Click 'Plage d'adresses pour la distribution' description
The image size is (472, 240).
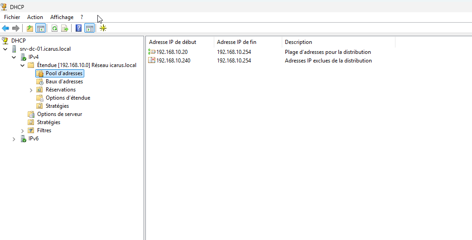pyautogui.click(x=328, y=52)
